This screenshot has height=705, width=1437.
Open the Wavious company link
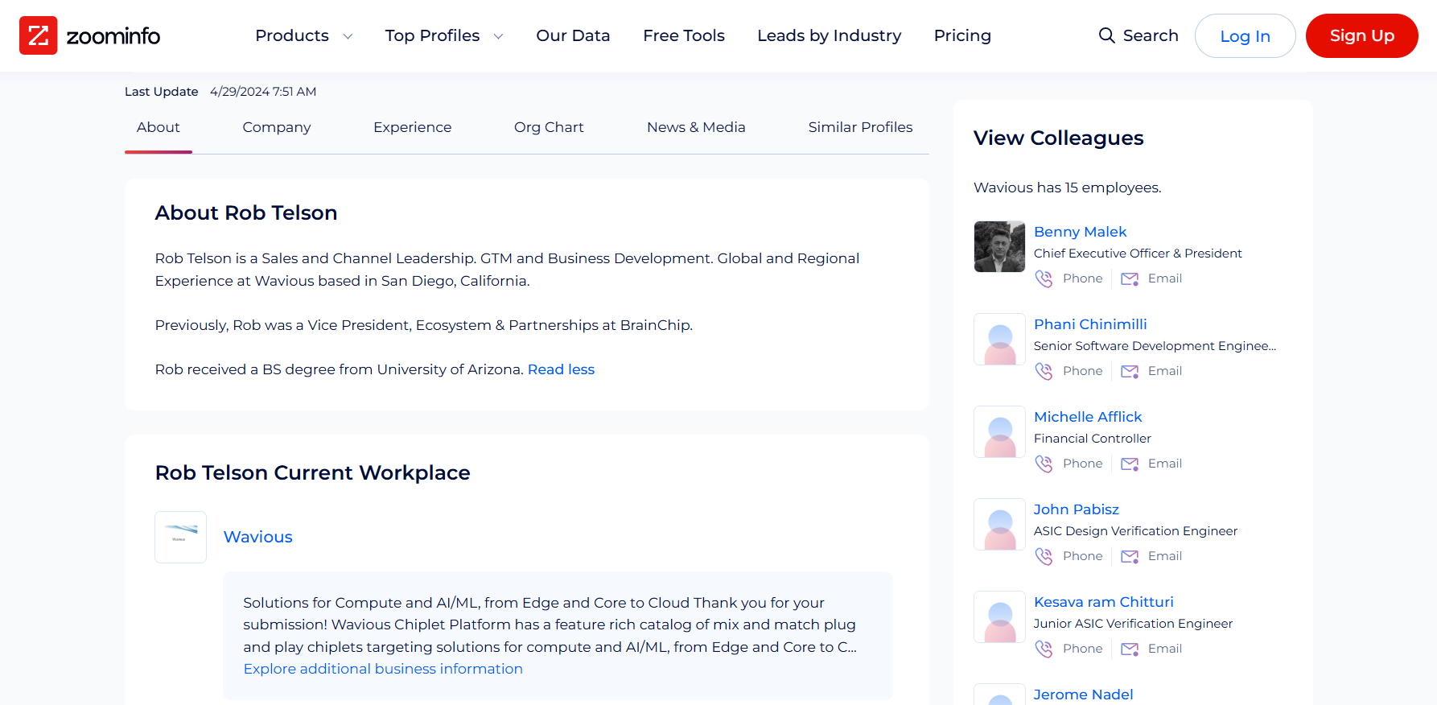[257, 537]
